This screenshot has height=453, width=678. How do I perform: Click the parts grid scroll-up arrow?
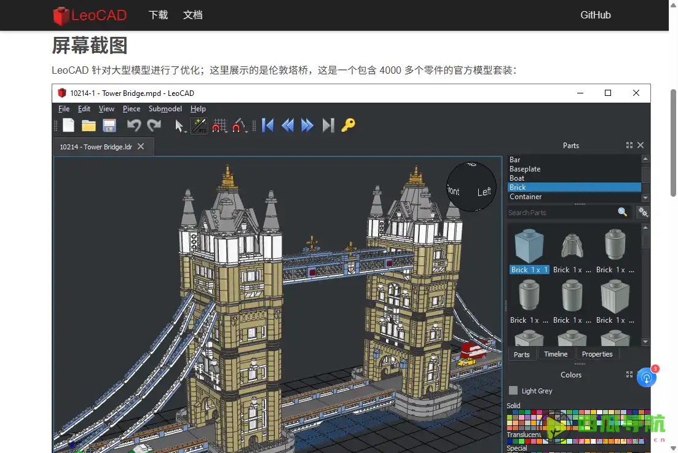pos(645,227)
